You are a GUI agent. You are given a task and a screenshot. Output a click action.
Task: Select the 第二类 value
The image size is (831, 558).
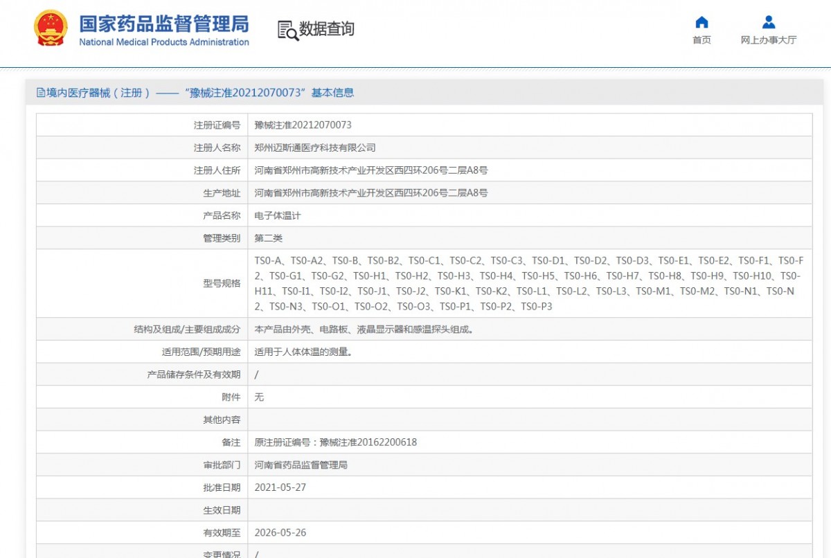269,238
